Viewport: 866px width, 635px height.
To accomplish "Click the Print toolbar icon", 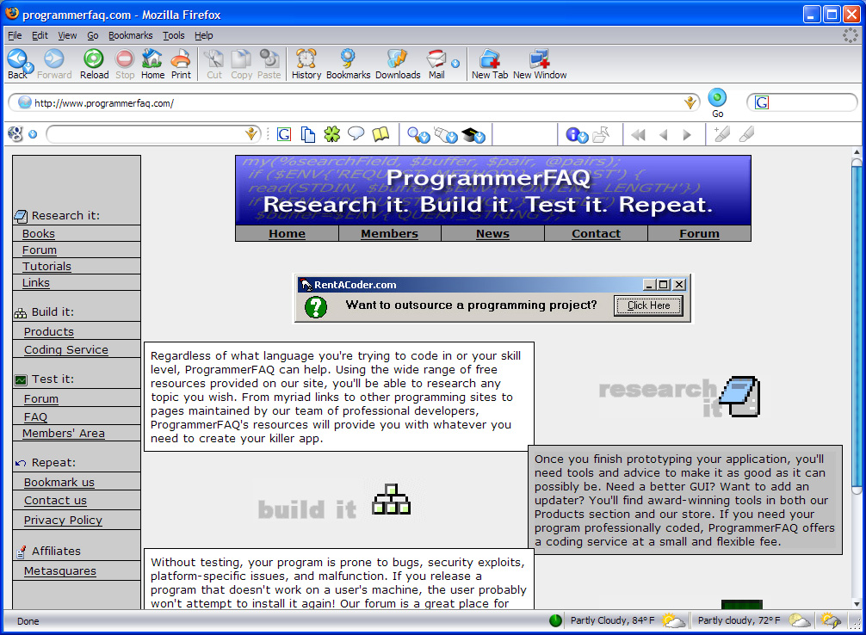I will click(x=181, y=64).
